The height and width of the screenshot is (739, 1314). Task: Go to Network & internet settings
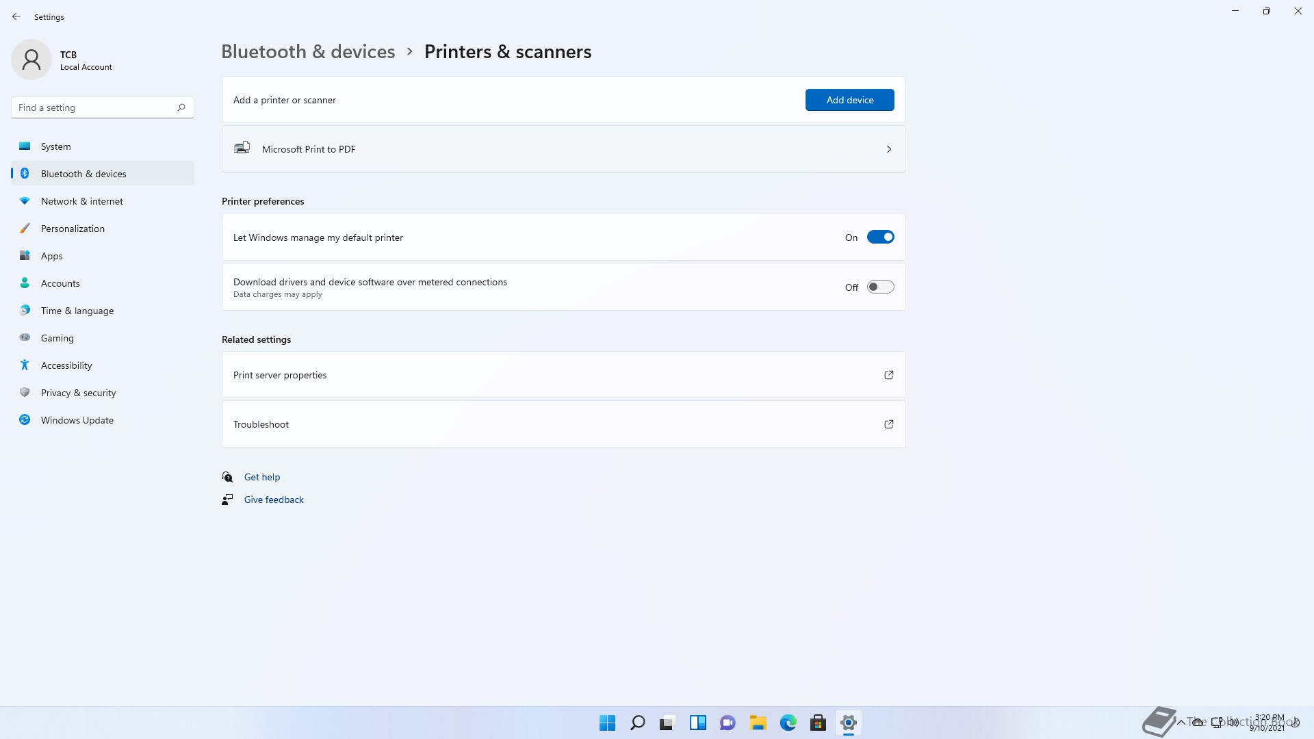103,200
